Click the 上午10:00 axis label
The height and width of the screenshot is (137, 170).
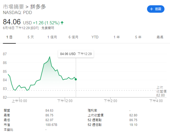[x=19, y=101]
